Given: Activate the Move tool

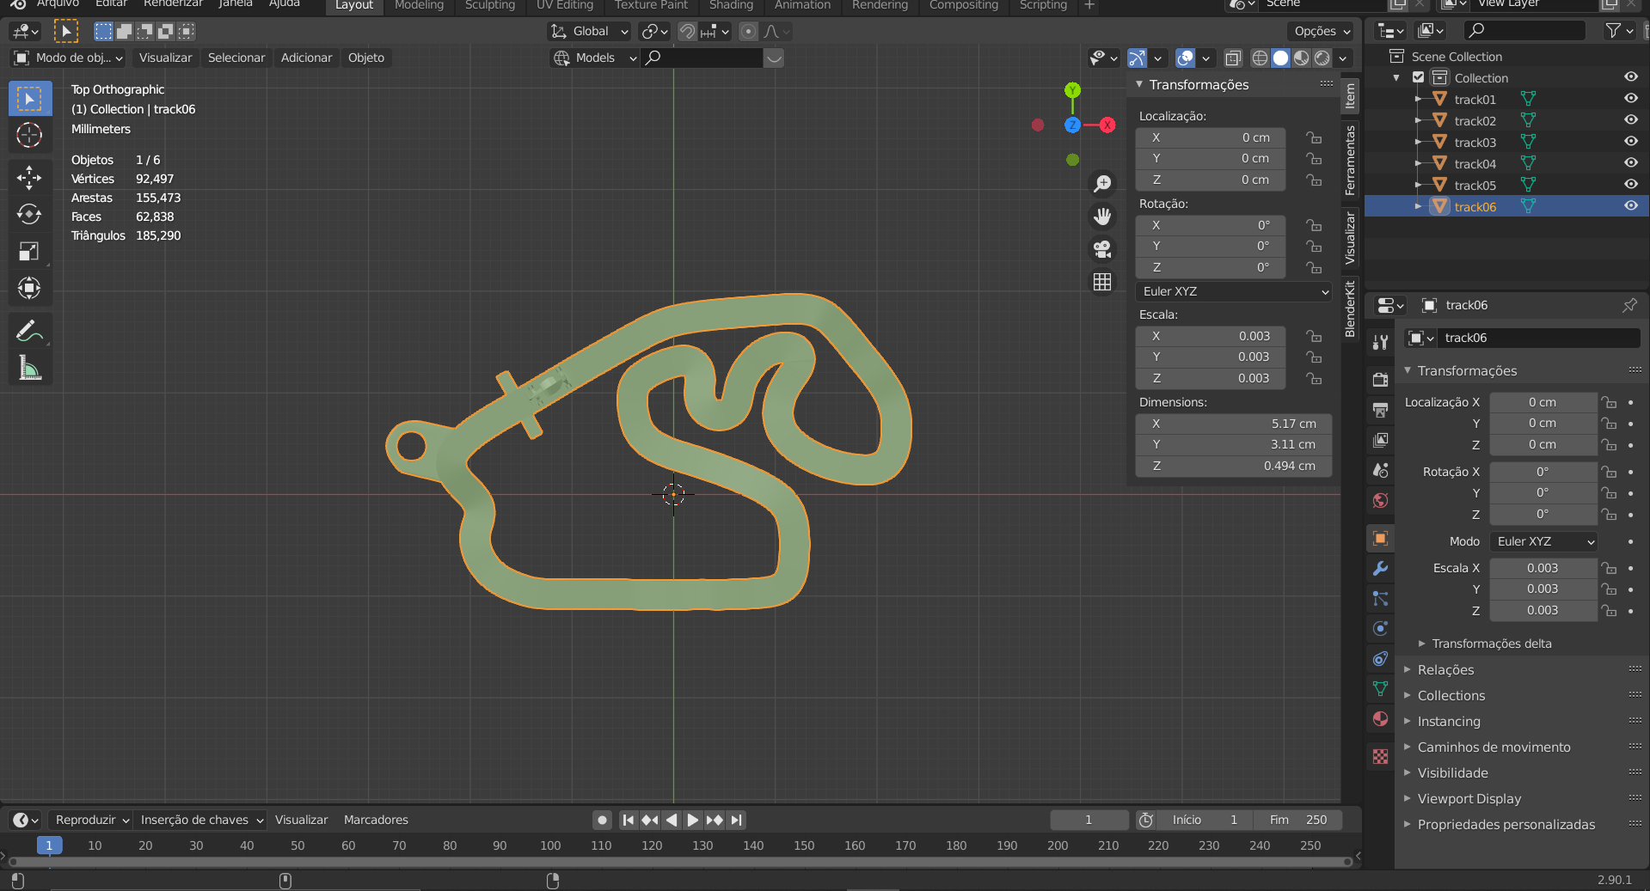Looking at the screenshot, I should [29, 178].
